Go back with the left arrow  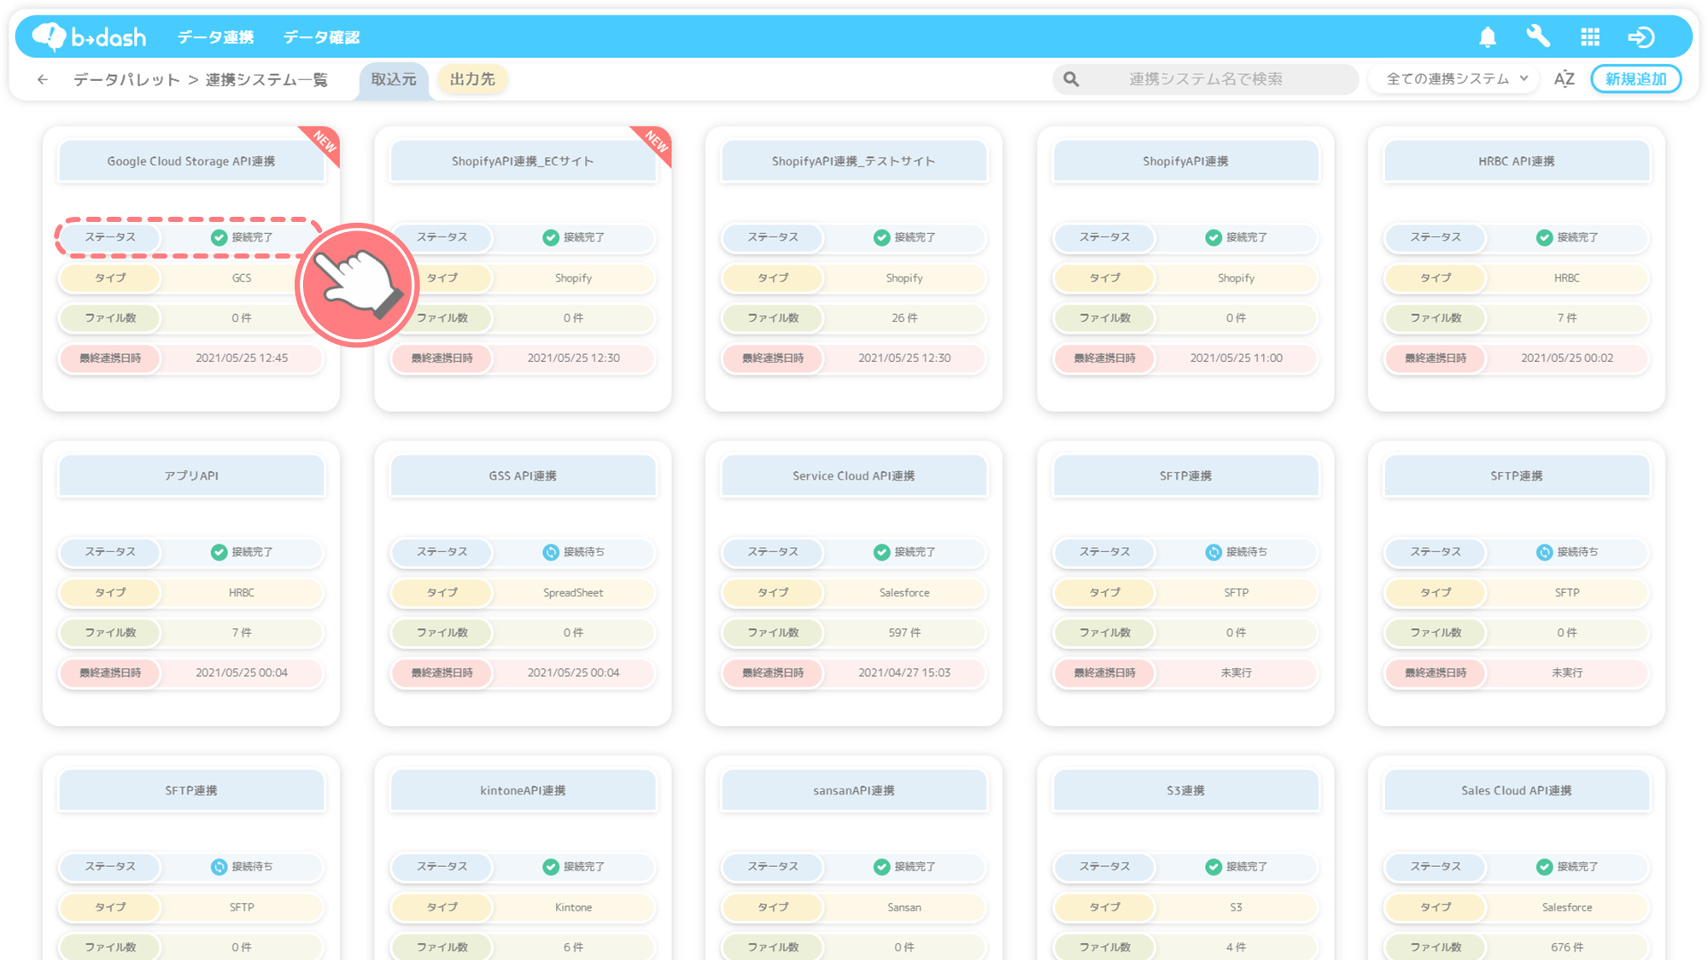click(43, 79)
